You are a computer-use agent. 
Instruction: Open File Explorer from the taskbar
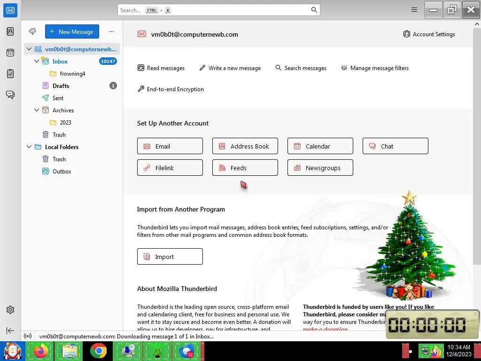70,351
